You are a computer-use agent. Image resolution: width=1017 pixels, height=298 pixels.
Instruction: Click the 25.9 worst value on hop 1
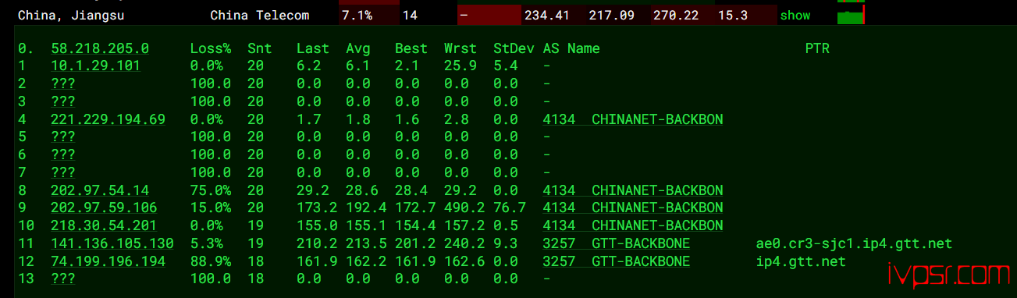click(x=460, y=66)
